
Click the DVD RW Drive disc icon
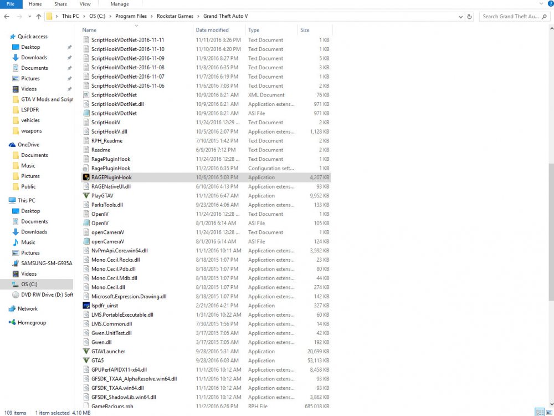[x=16, y=295]
